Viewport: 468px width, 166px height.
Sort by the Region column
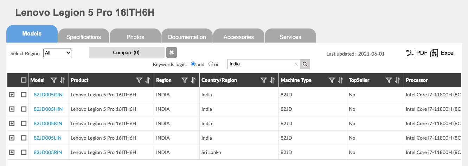coord(193,80)
